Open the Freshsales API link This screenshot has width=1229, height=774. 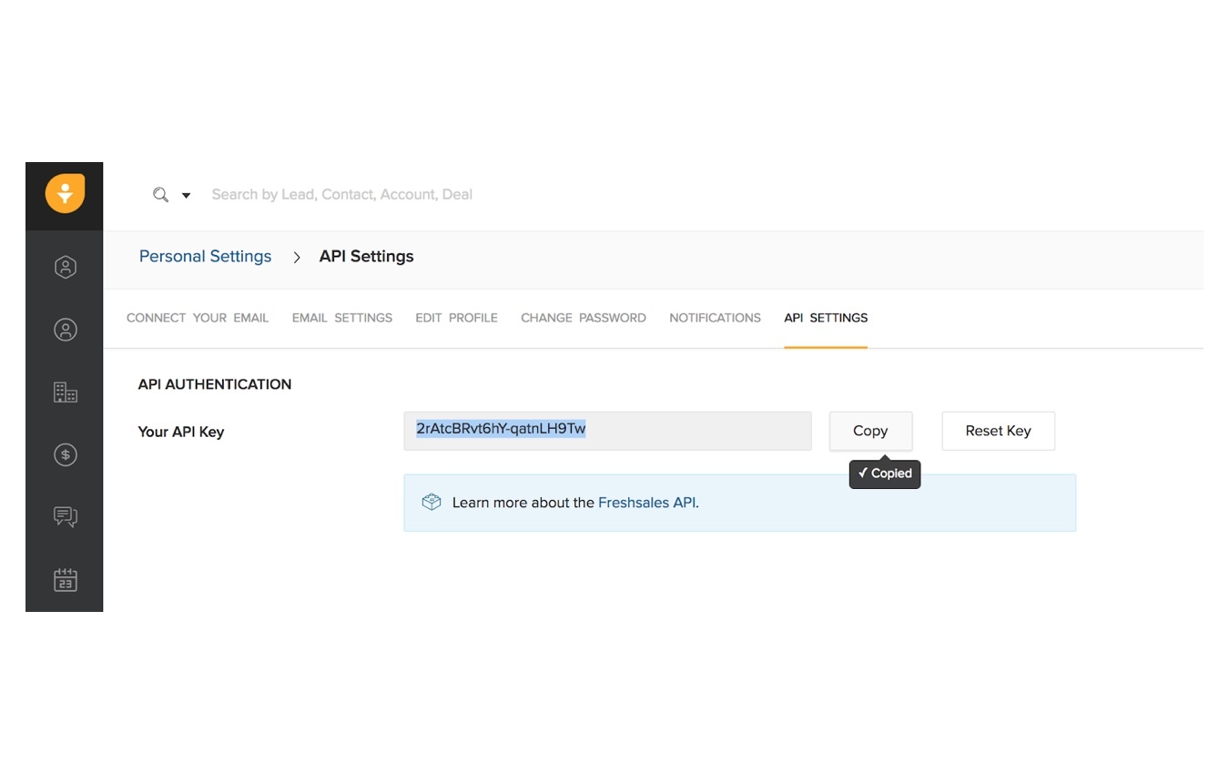click(646, 503)
